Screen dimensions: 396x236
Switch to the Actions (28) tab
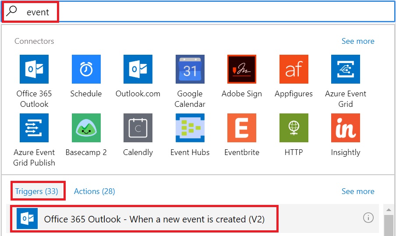point(95,191)
